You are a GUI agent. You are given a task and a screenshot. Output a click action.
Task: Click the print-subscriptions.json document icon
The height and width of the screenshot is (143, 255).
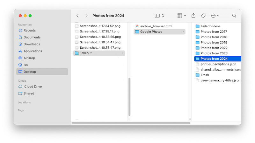point(197,64)
